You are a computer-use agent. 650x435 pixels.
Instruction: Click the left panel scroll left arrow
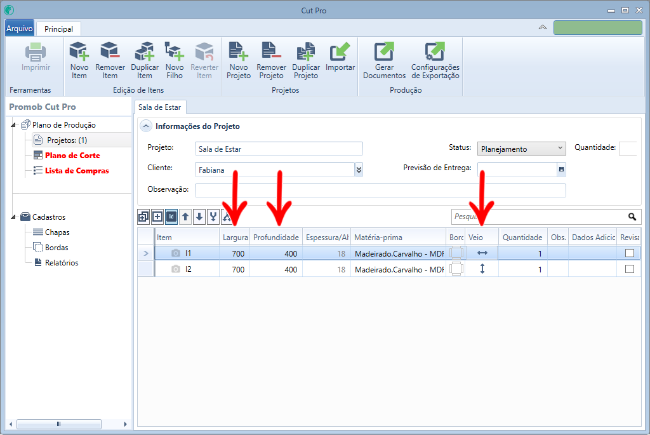coord(11,424)
